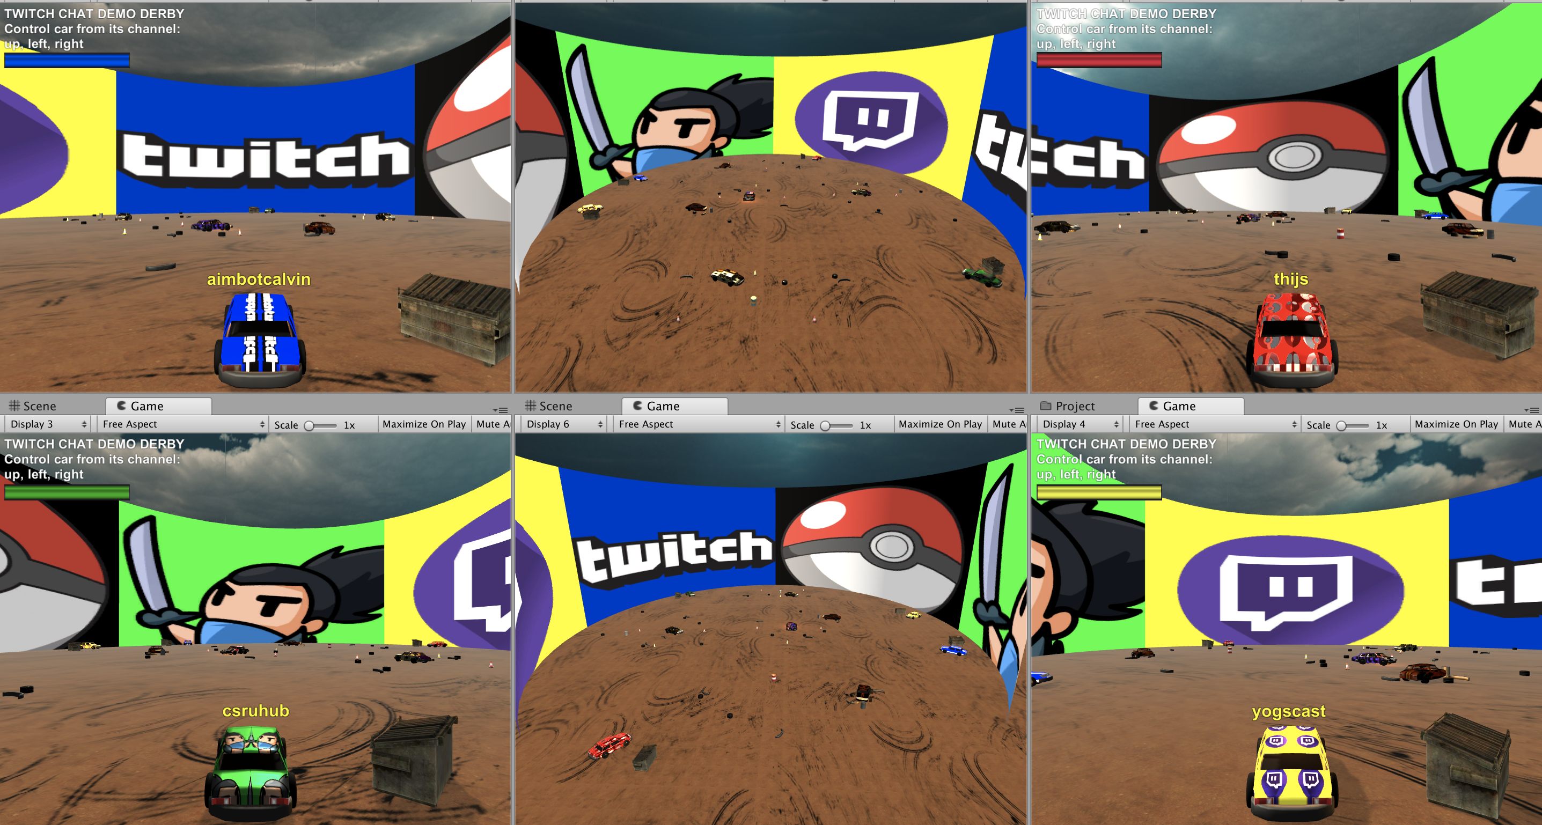
Task: Toggle Maximize On Play in Display 6 panel
Action: 941,424
